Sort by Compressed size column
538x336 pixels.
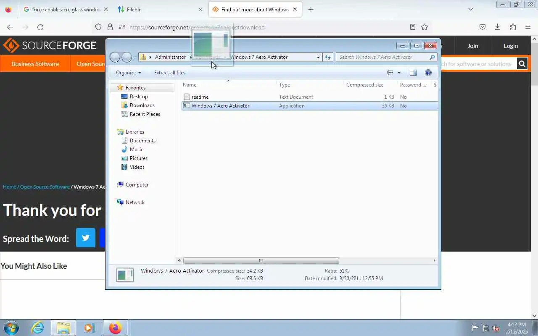click(x=365, y=85)
